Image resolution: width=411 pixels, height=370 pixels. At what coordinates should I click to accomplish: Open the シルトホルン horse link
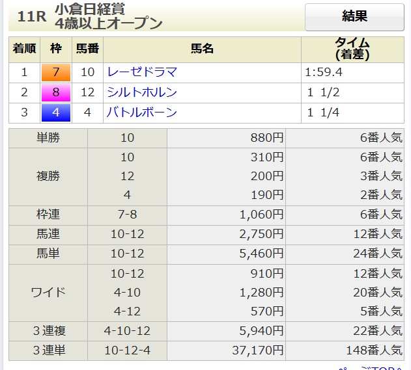141,92
